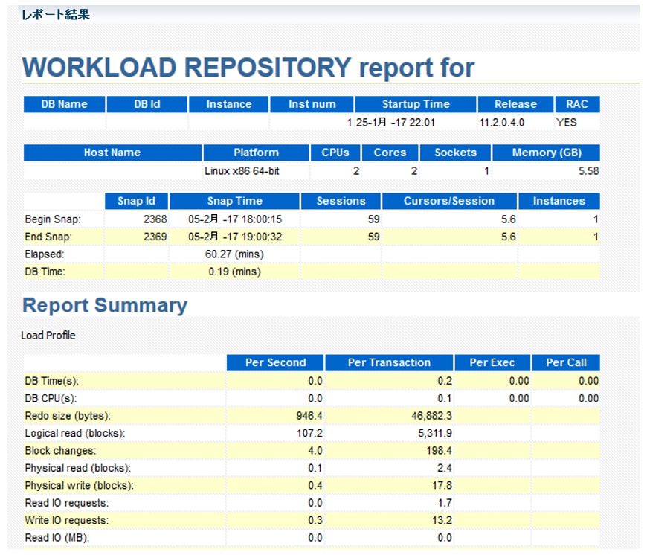Click the Load Profile label
The image size is (647, 555).
tap(48, 336)
